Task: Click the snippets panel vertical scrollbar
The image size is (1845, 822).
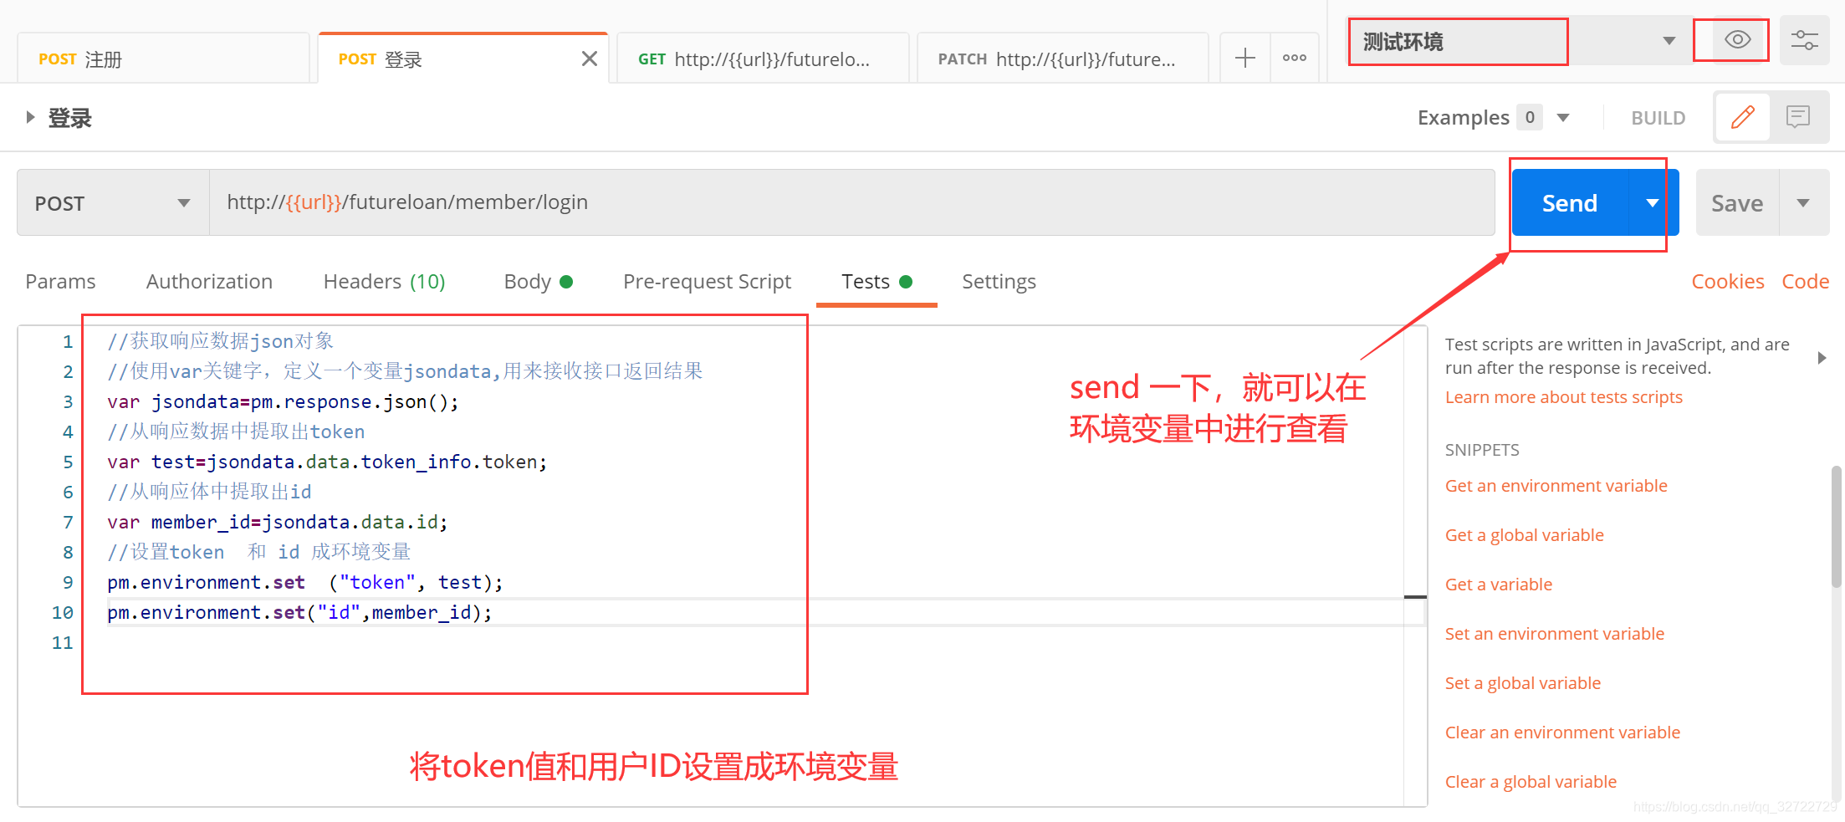Action: pos(1836,527)
